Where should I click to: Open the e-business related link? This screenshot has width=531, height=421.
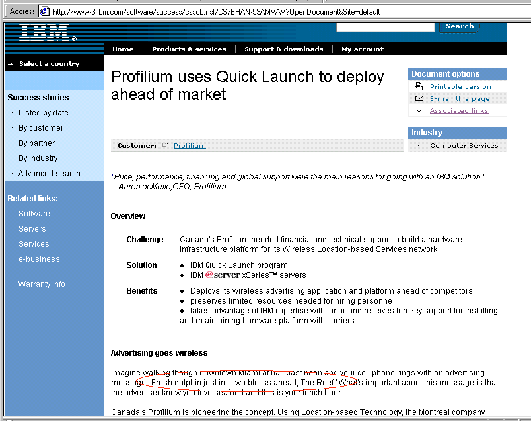click(39, 259)
